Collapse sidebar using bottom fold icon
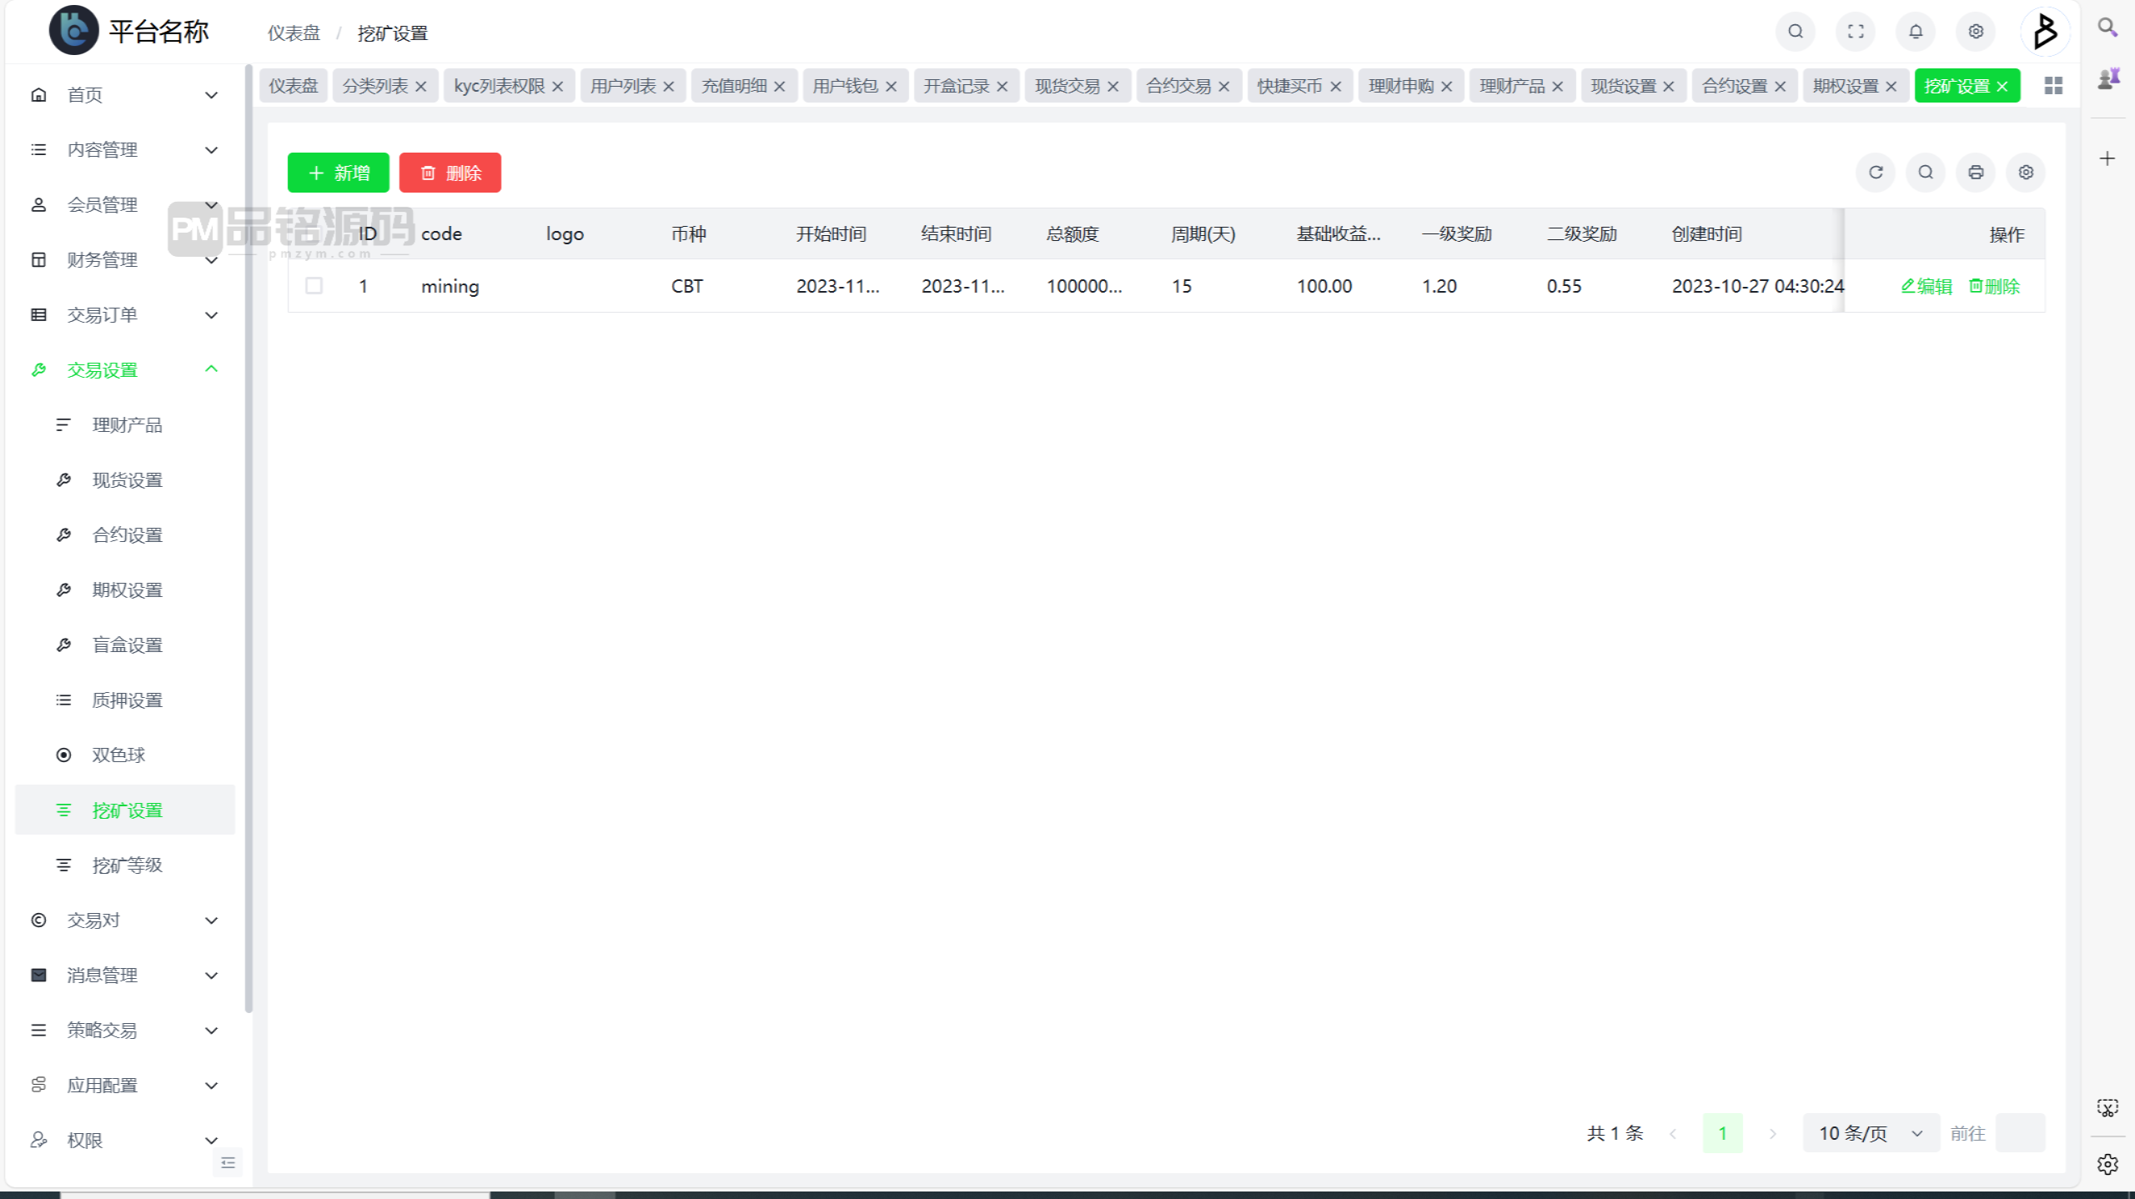The height and width of the screenshot is (1199, 2135). click(x=228, y=1162)
